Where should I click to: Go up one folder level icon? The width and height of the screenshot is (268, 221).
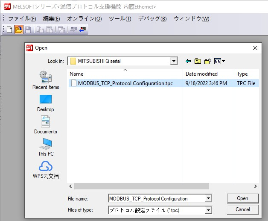(198, 61)
